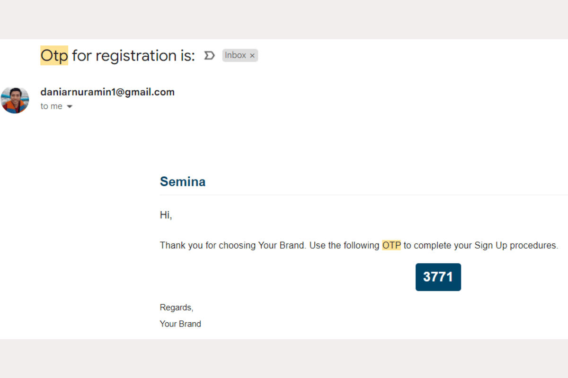
Task: Click the importance marker beside the subject
Action: pyautogui.click(x=209, y=56)
